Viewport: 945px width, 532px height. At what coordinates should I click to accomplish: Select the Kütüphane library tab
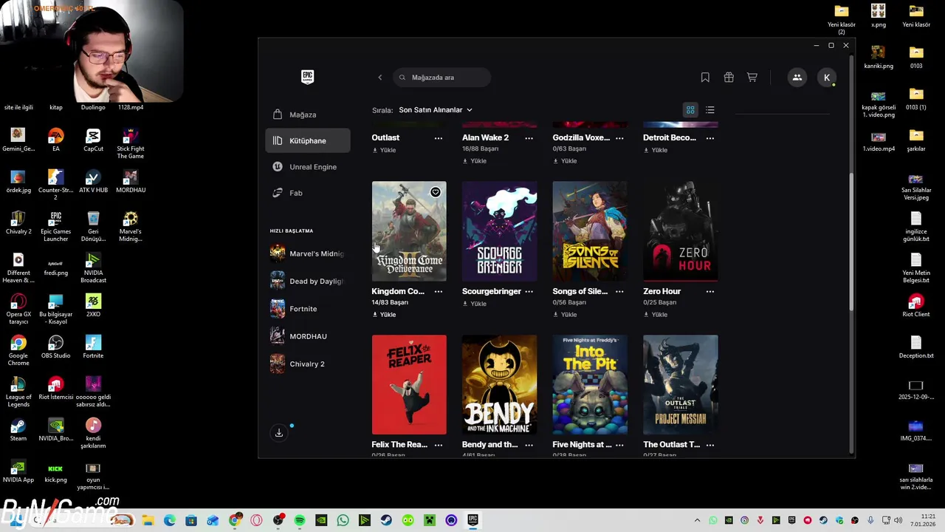308,140
